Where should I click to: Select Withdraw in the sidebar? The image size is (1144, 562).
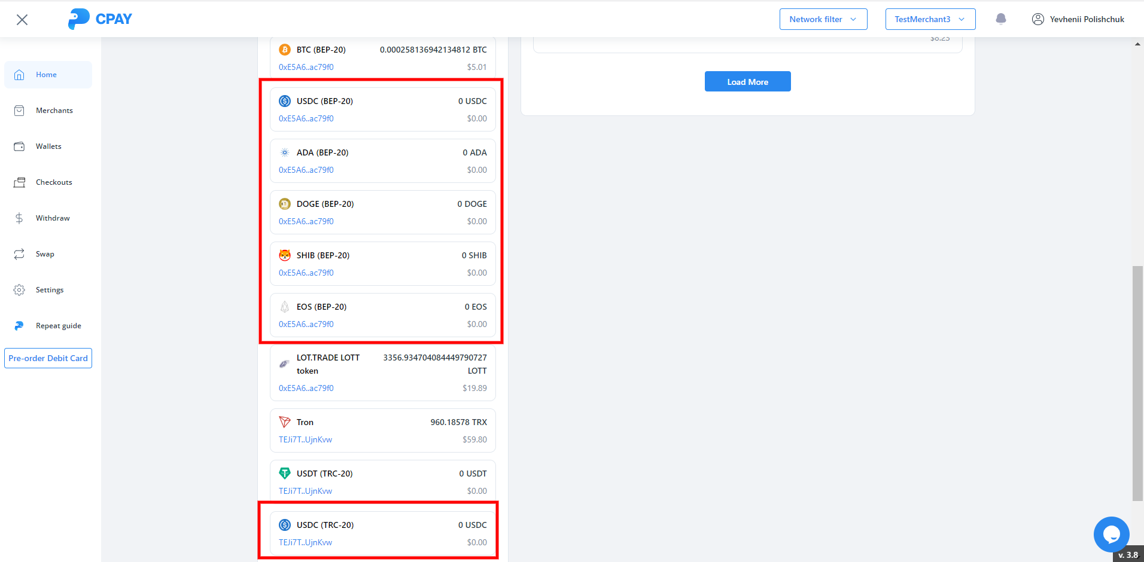pos(52,218)
